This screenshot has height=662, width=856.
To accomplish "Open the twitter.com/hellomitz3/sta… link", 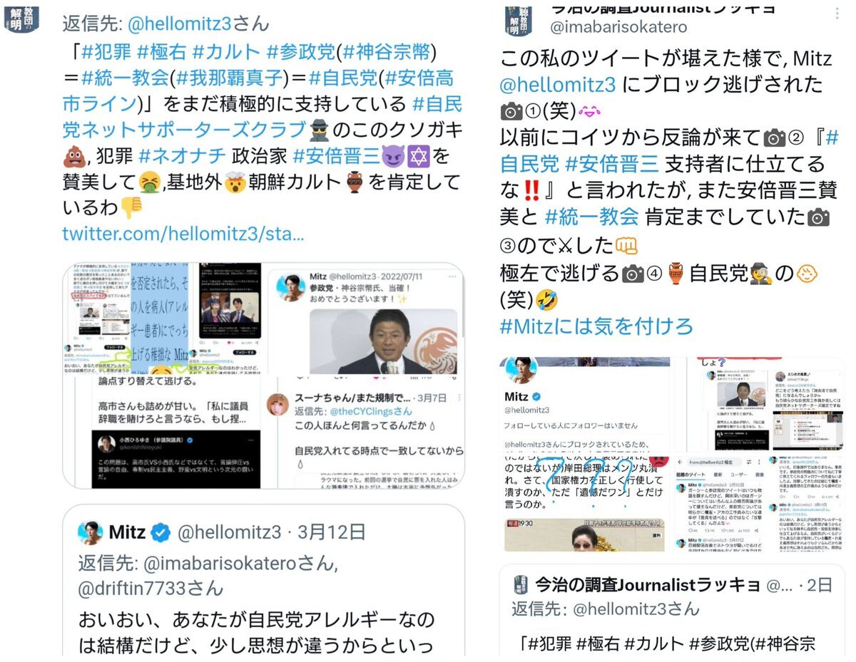I will pyautogui.click(x=183, y=233).
